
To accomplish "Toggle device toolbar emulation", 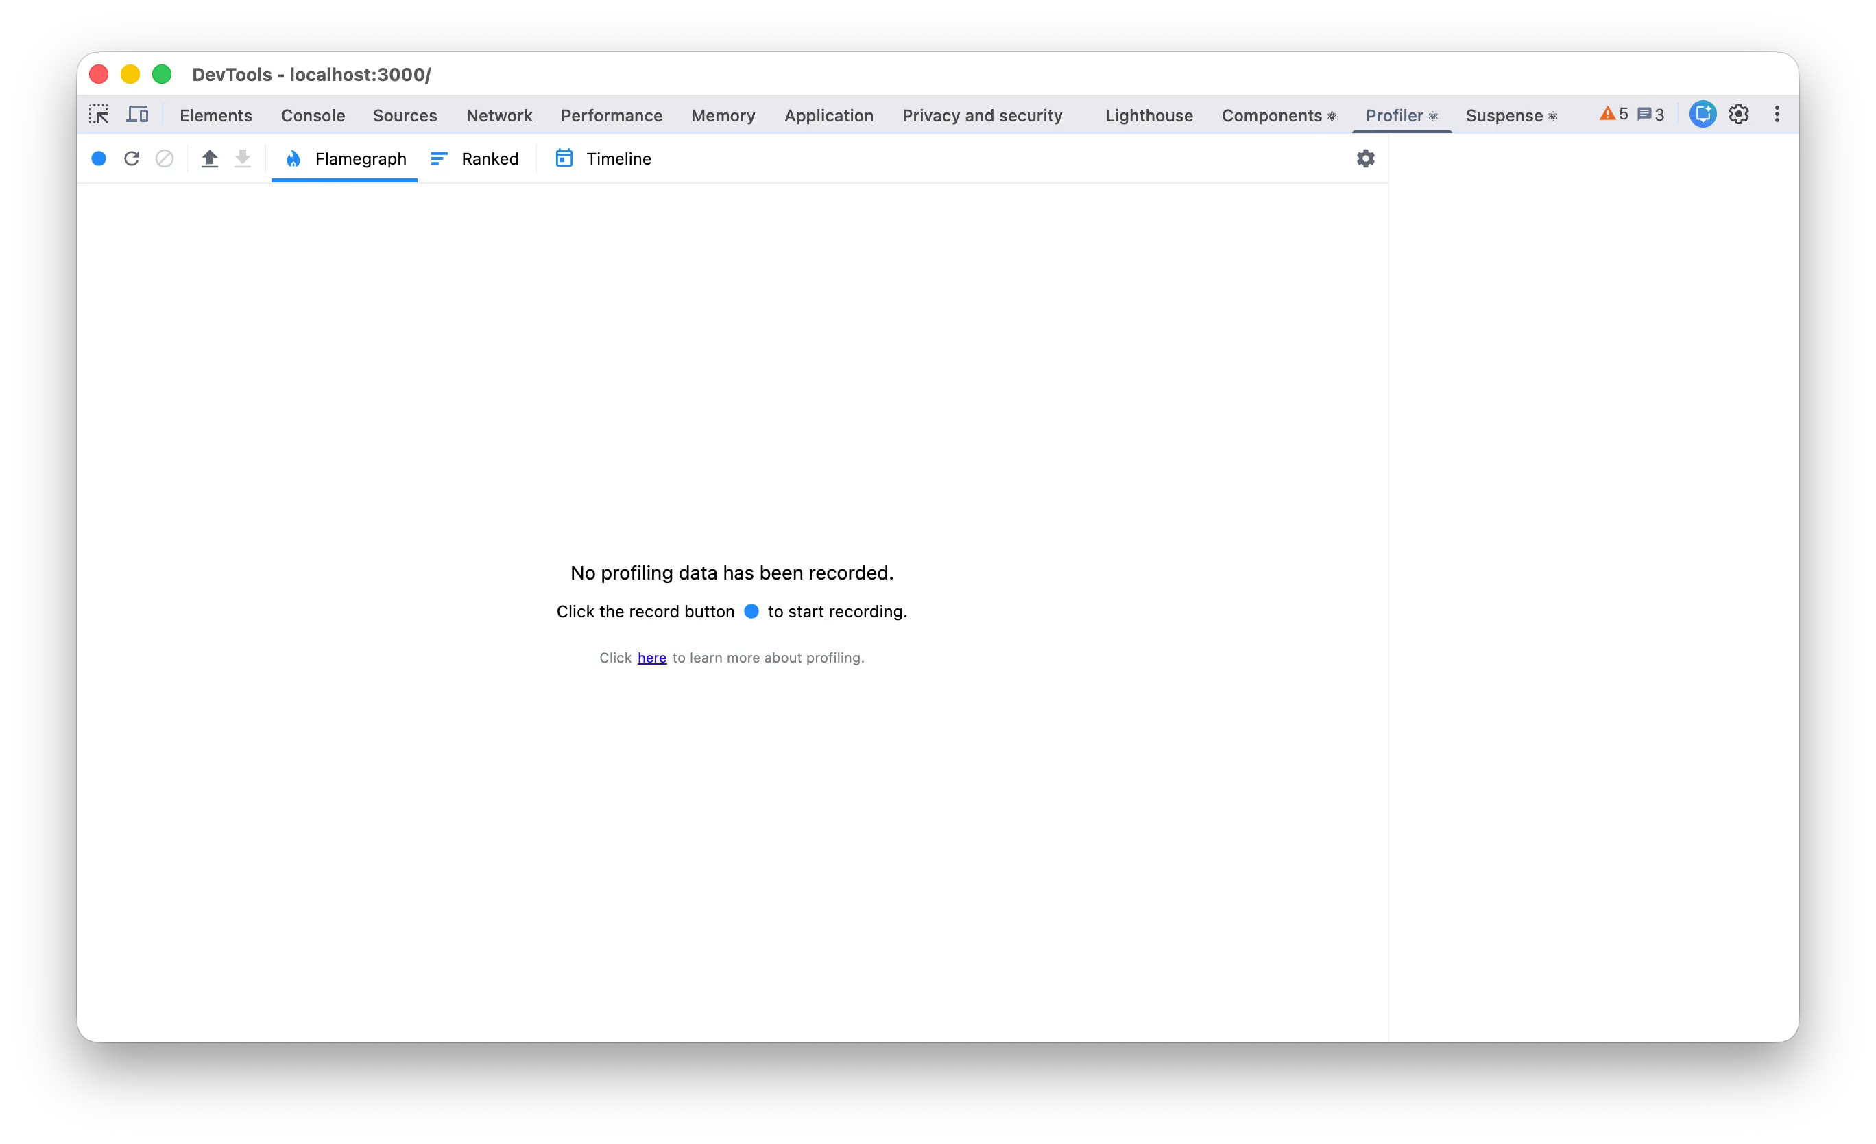I will pyautogui.click(x=138, y=115).
